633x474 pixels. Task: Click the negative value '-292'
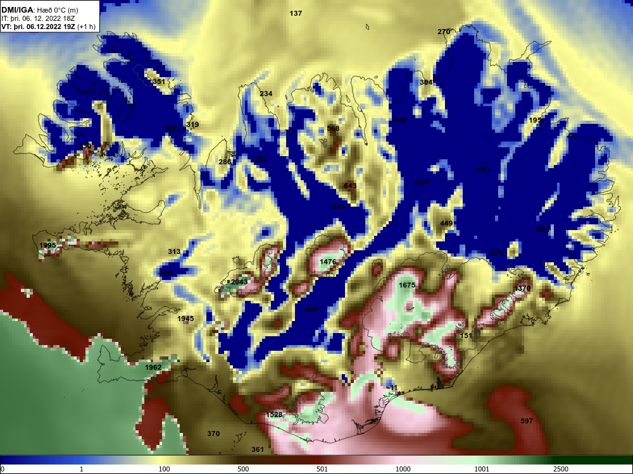(260, 159)
